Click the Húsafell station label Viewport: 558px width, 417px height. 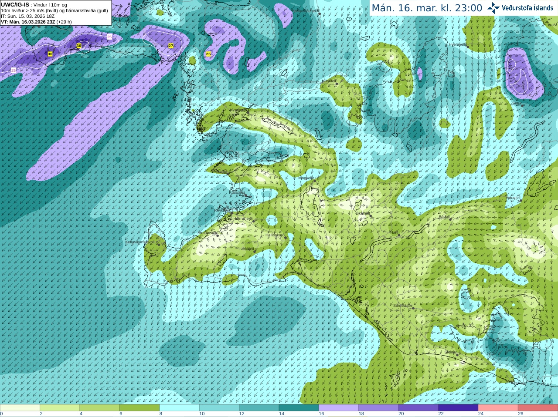329,81
